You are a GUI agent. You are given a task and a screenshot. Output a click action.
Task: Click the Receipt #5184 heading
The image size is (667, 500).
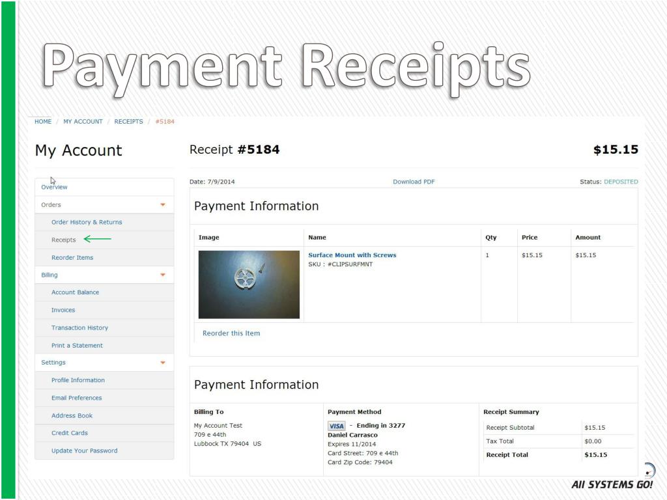coord(234,150)
